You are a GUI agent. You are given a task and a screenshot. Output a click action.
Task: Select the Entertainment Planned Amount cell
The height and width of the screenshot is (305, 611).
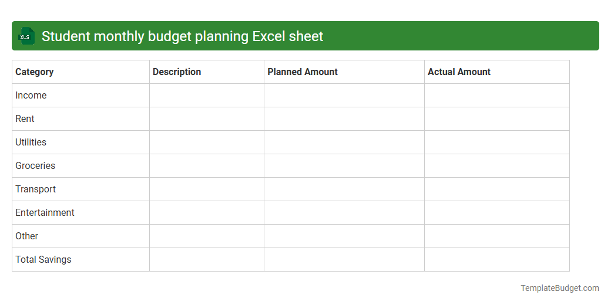344,213
